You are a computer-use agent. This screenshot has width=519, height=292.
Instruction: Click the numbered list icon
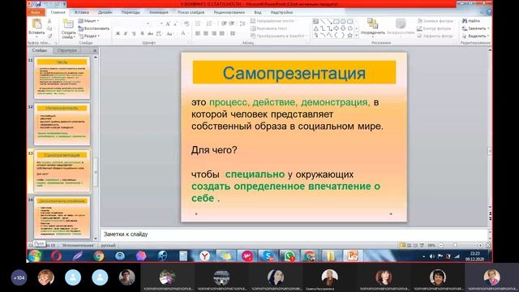click(x=209, y=24)
